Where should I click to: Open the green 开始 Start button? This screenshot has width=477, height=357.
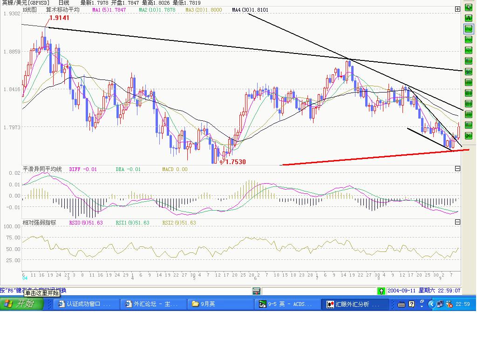pos(21,304)
